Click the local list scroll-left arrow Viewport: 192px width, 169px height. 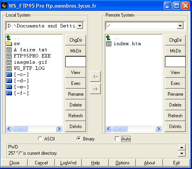point(9,128)
